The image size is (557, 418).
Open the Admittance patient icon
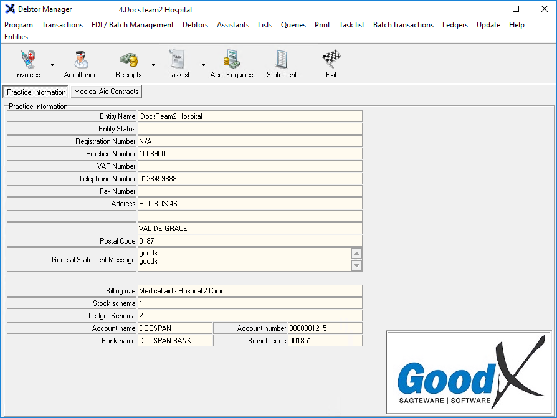coord(81,59)
